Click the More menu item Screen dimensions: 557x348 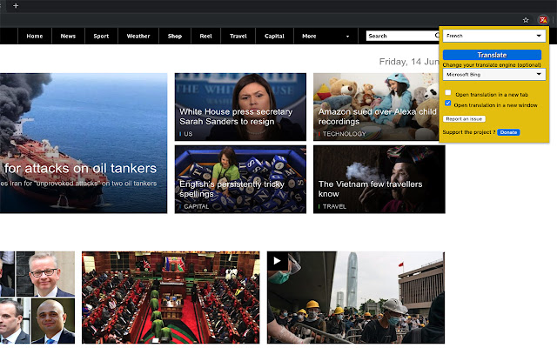(309, 36)
